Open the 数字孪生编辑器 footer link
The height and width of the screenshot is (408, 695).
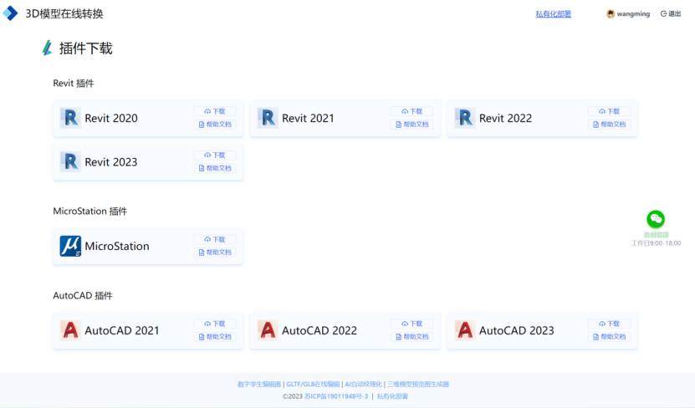[x=259, y=384]
